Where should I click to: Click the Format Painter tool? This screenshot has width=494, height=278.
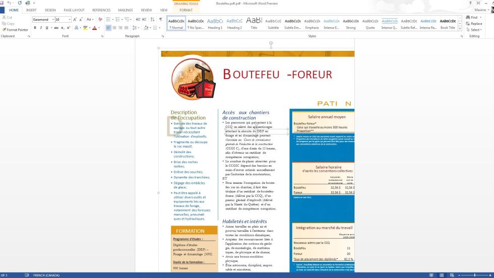tap(15, 30)
